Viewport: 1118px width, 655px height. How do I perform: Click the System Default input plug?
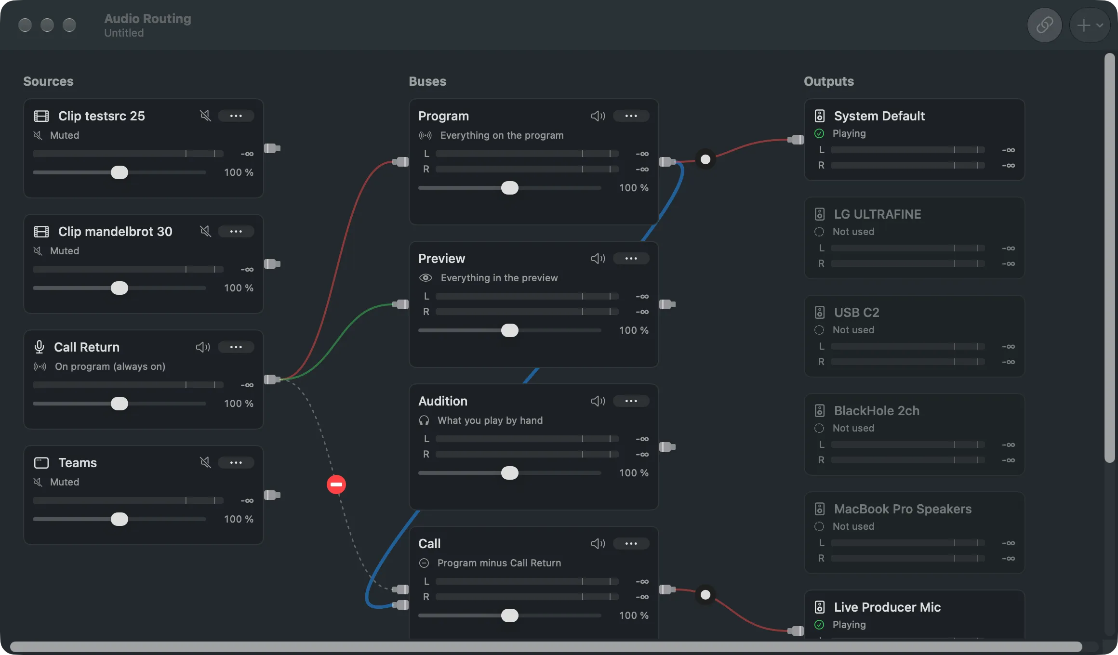tap(796, 140)
